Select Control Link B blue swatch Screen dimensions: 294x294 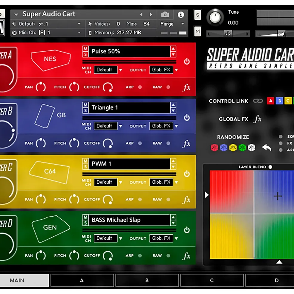click(x=279, y=101)
